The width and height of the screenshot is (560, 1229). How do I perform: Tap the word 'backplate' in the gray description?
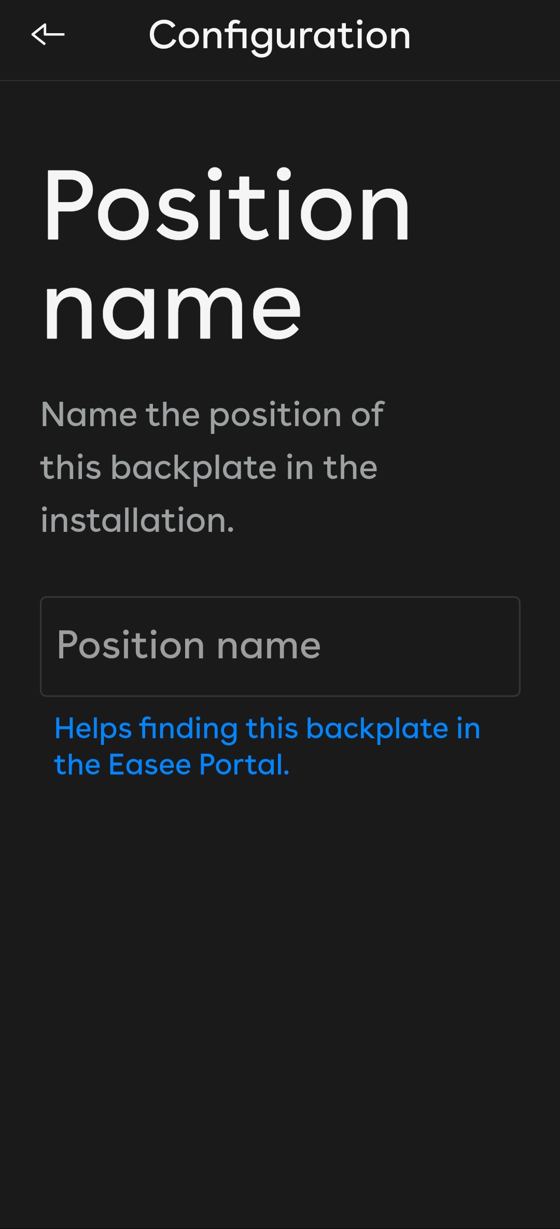pyautogui.click(x=193, y=469)
